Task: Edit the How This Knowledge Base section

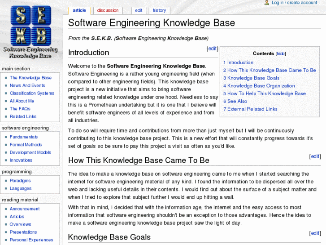Action: pyautogui.click(x=315, y=156)
